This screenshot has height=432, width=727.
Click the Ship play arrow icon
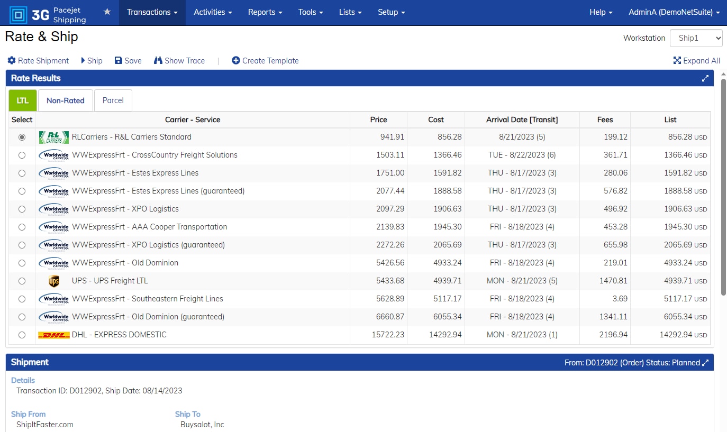(83, 61)
